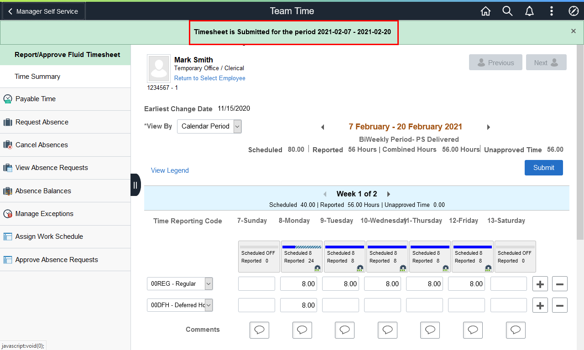
Task: Click the 7-Sunday Scheduled OFF card
Action: 259,257
